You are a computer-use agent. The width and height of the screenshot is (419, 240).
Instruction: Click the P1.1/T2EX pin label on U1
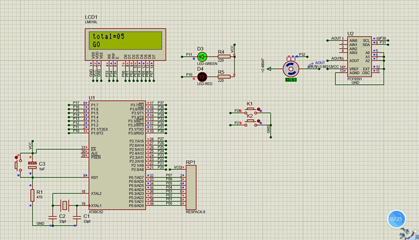pyautogui.click(x=99, y=129)
